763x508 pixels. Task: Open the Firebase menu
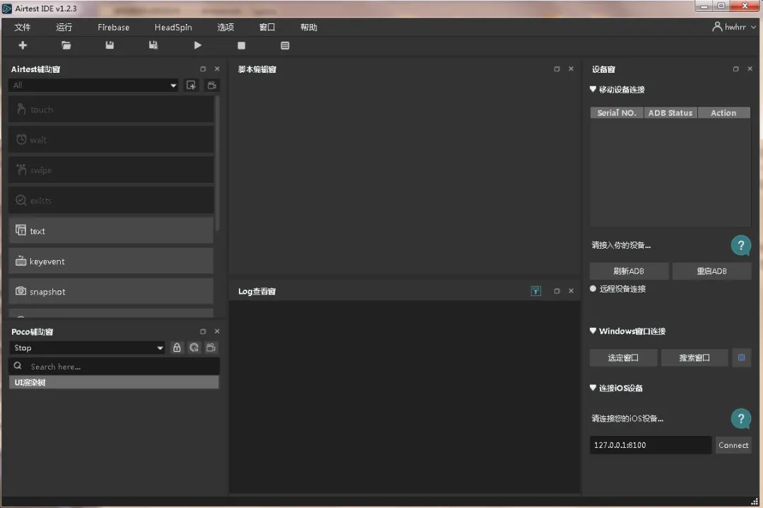[x=113, y=28]
